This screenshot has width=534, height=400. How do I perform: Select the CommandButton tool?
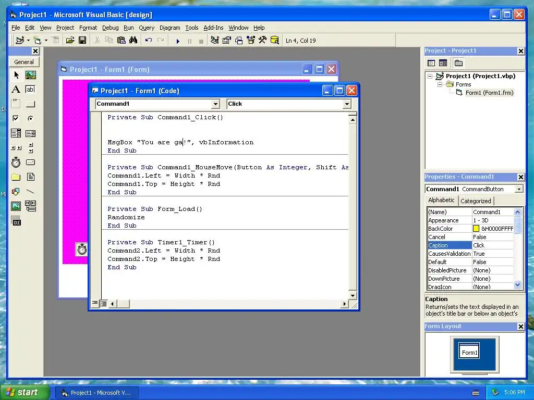coord(31,104)
